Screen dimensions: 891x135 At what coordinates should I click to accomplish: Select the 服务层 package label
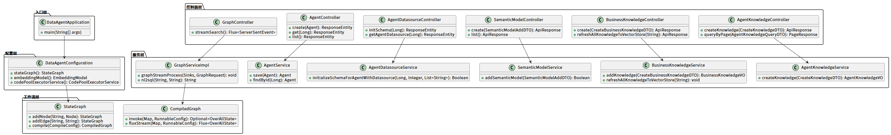pyautogui.click(x=138, y=55)
